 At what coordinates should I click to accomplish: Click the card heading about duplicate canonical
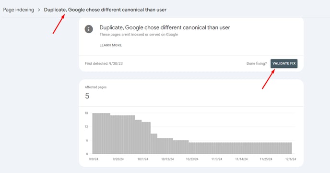click(165, 27)
